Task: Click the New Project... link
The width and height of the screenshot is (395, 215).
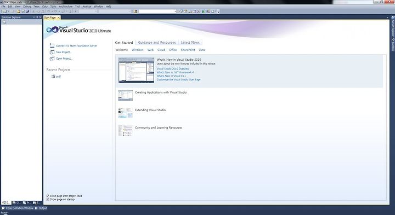Action: (x=64, y=52)
